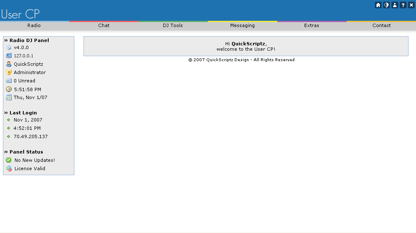Click the Administrator shield badge icon
The image size is (416, 233).
pyautogui.click(x=9, y=72)
